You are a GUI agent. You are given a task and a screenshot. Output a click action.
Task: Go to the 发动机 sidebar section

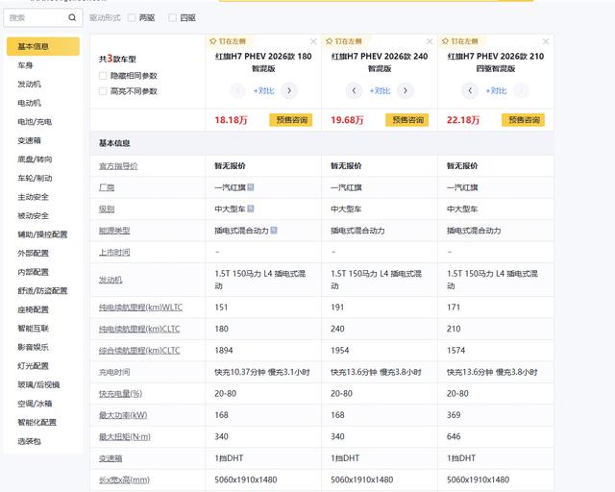click(29, 84)
